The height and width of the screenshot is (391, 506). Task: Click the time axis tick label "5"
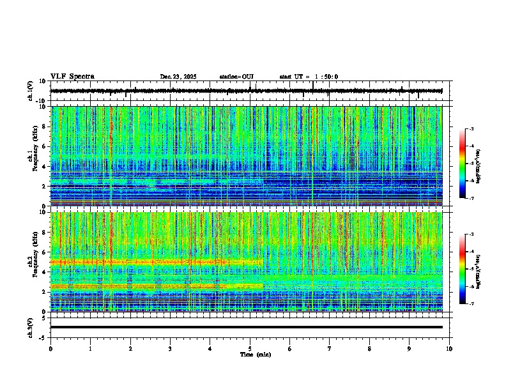[250, 349]
